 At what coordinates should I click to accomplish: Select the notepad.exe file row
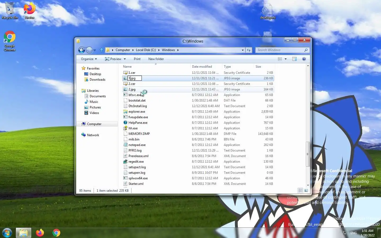(198, 145)
